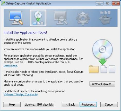Click the blank document page icon

(104, 69)
